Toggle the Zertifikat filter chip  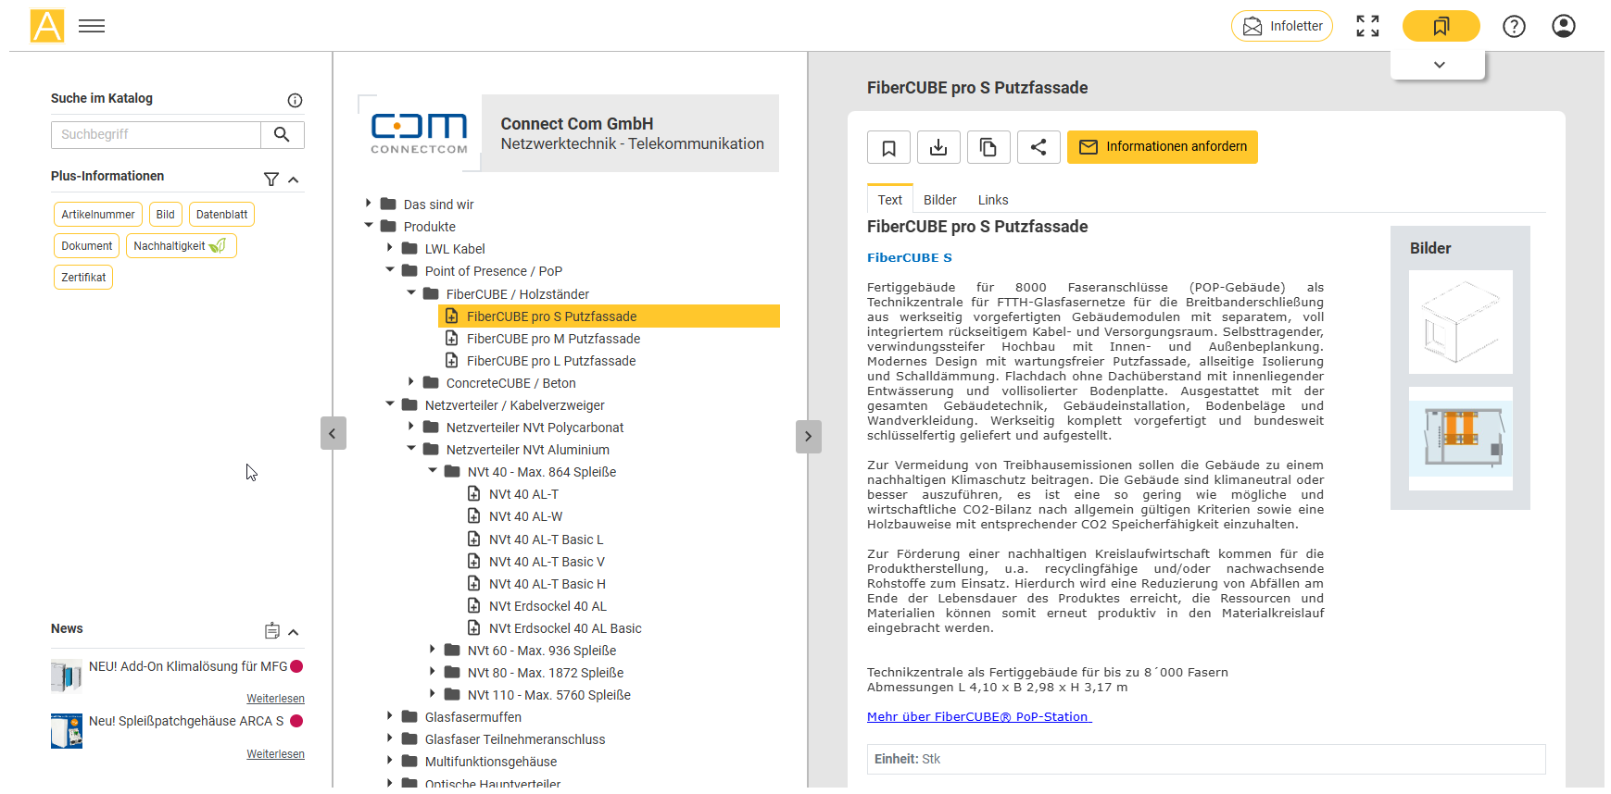pyautogui.click(x=83, y=278)
